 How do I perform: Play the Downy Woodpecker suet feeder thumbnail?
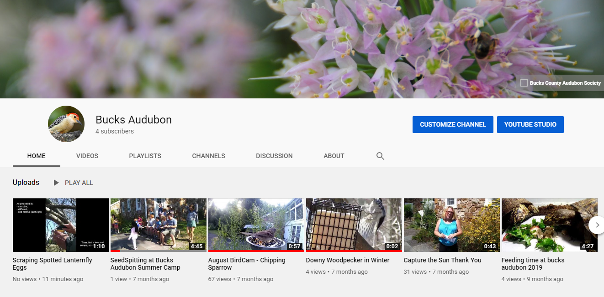click(354, 225)
